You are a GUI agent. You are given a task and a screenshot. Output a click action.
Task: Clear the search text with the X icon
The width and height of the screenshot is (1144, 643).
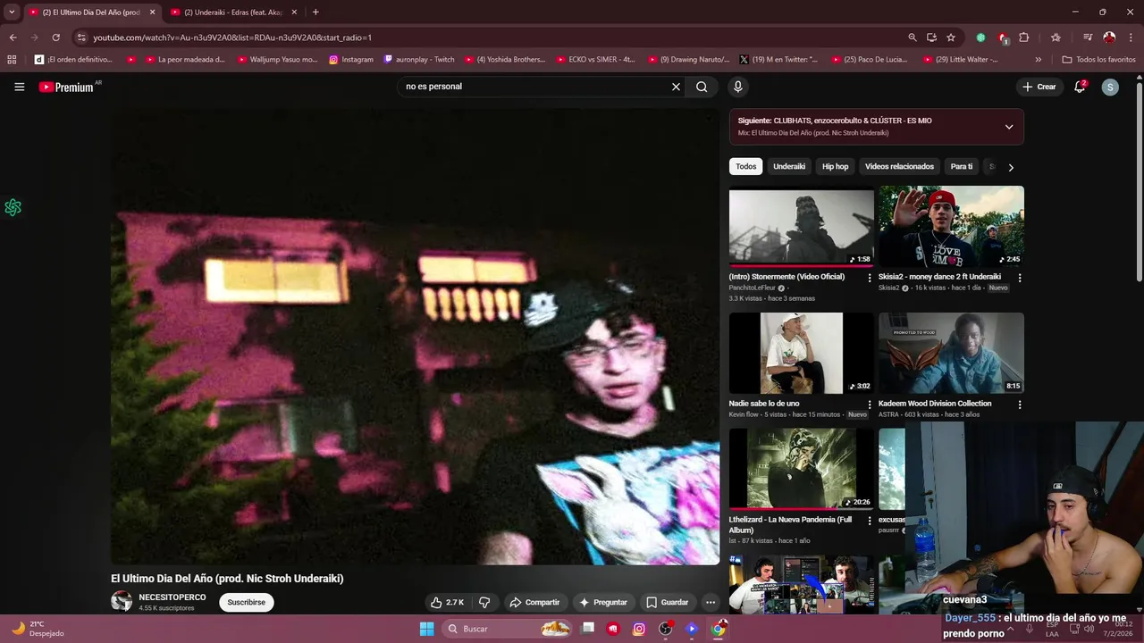click(x=676, y=87)
